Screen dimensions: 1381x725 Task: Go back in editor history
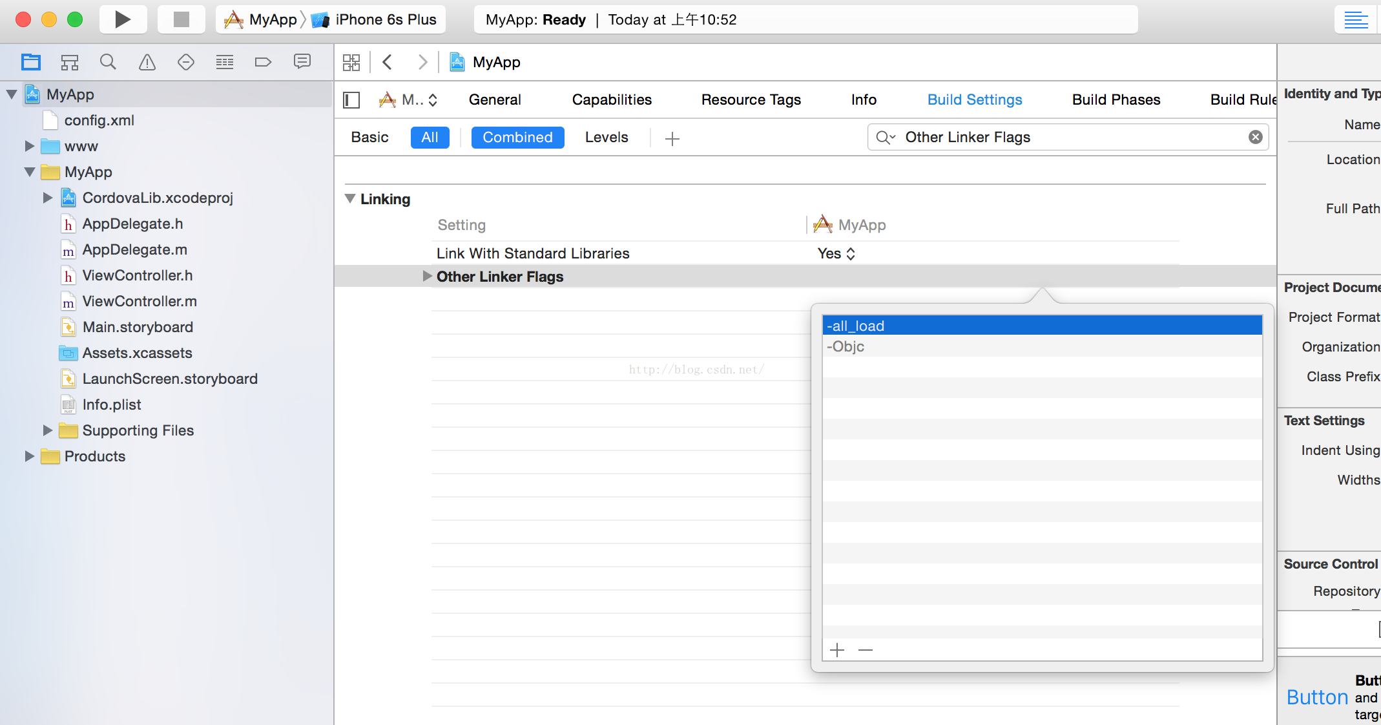[x=388, y=62]
